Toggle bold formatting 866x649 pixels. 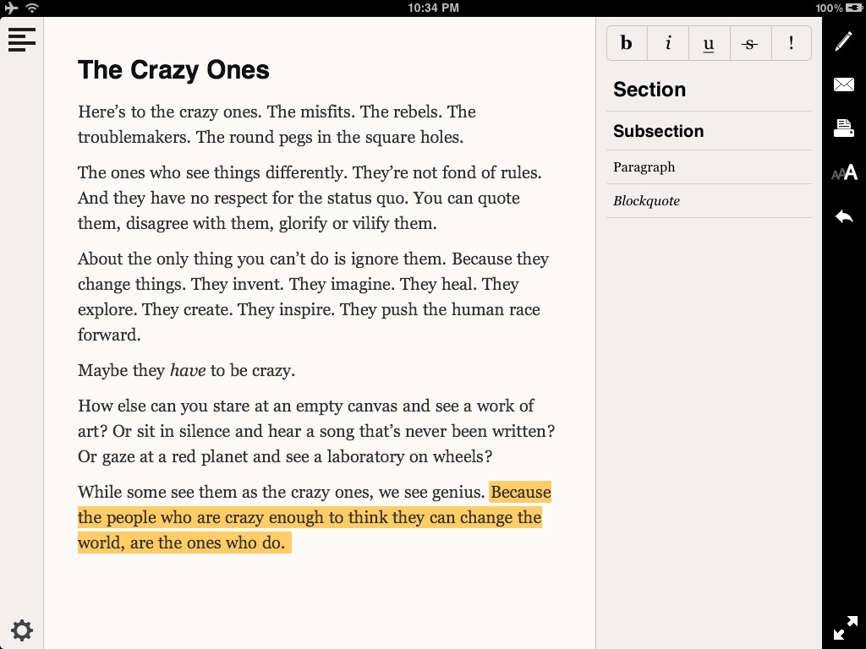click(x=627, y=43)
